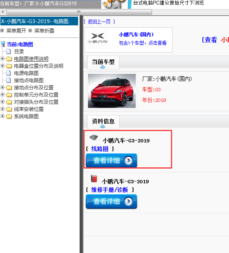Select the 资料信息 tab
Image resolution: width=229 pixels, height=253 pixels.
point(103,122)
